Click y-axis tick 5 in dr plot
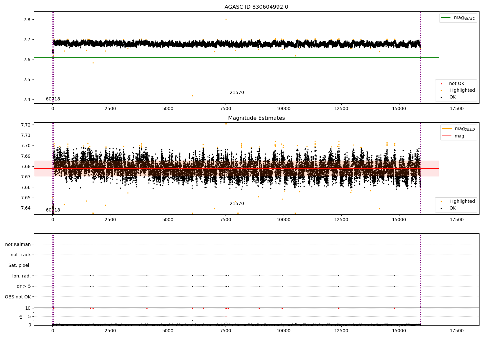This screenshot has width=484, height=338. pos(29,316)
